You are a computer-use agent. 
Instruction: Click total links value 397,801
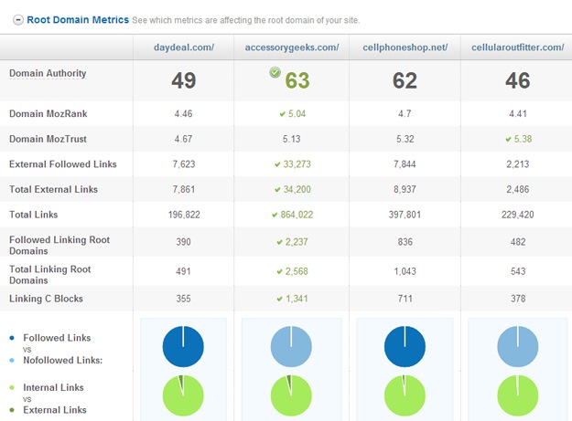[x=405, y=215]
